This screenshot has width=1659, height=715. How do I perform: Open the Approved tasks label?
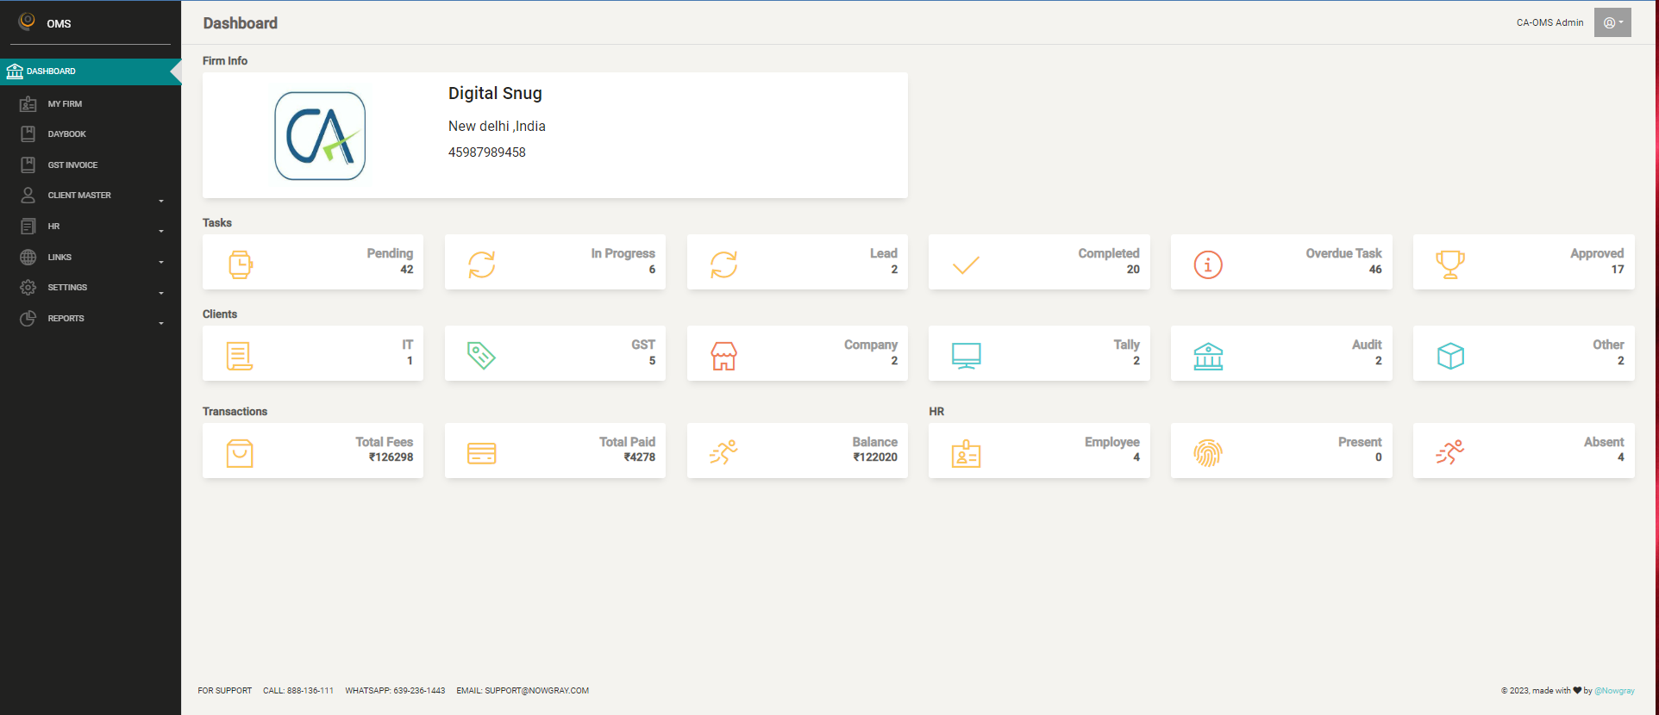pos(1597,253)
